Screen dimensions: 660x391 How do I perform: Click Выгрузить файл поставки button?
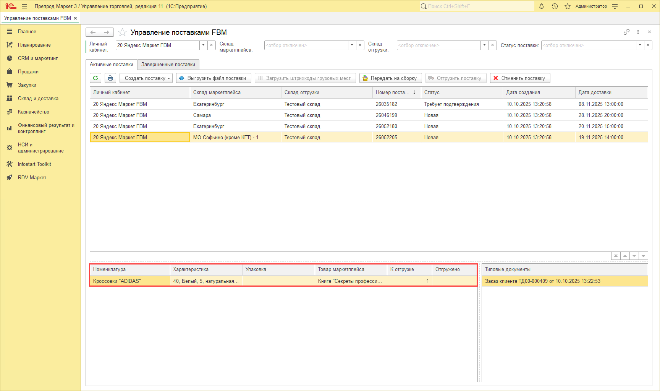213,78
